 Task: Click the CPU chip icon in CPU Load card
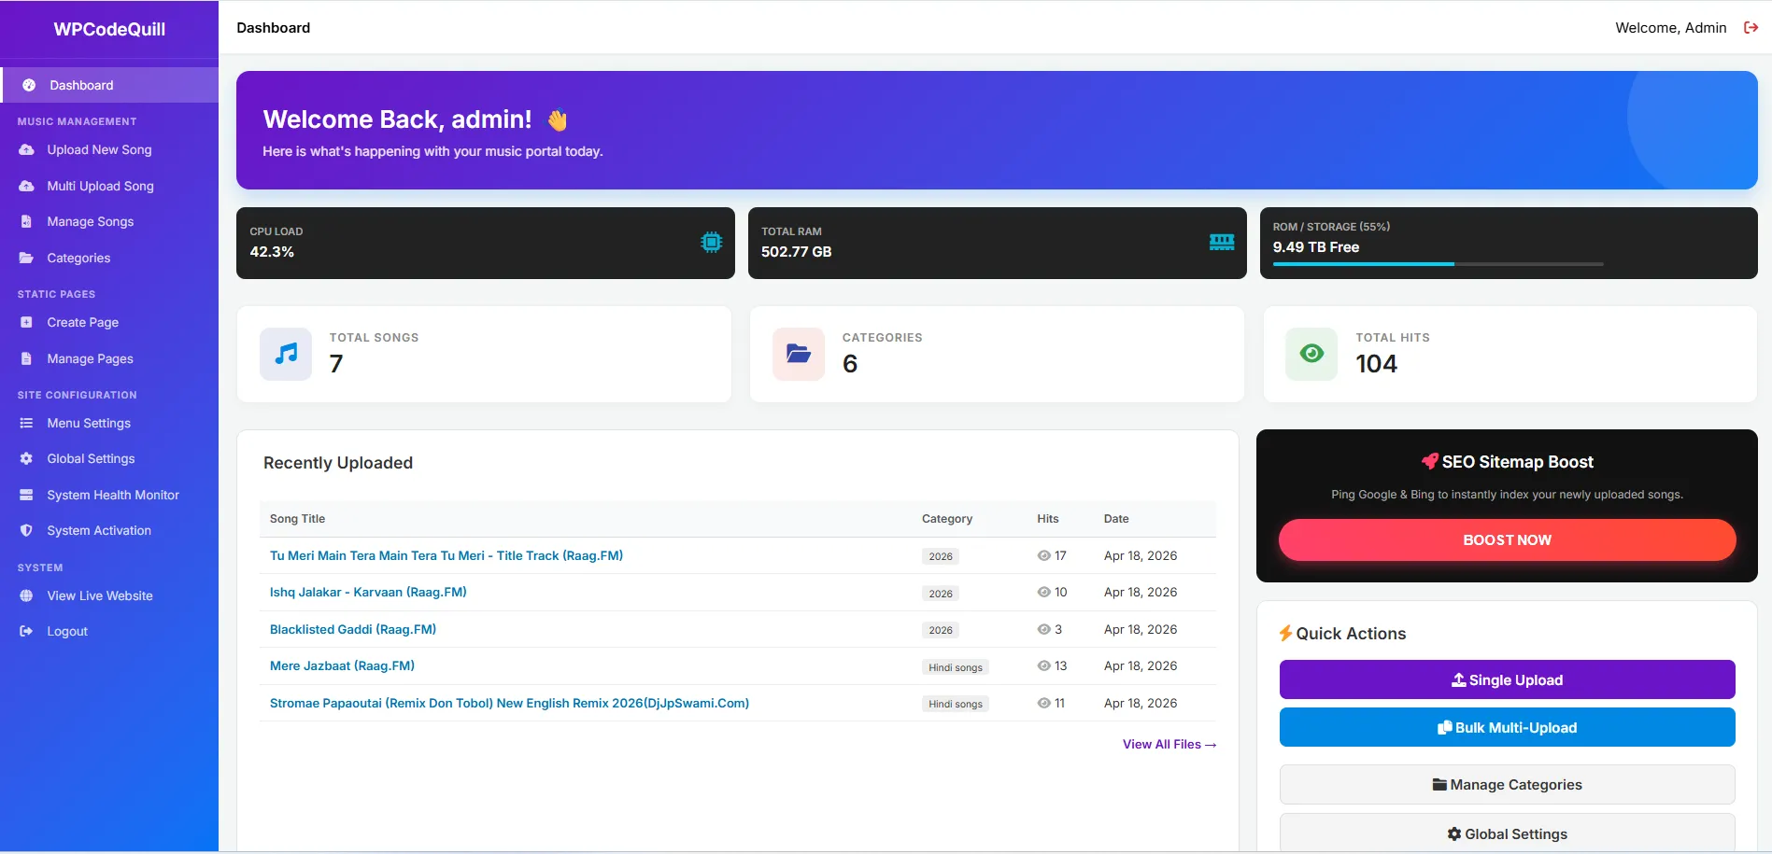(x=711, y=243)
